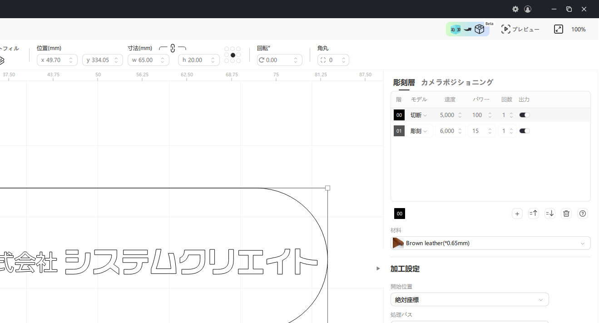This screenshot has width=599, height=323.
Task: Click the 100% zoom level
Action: [579, 29]
